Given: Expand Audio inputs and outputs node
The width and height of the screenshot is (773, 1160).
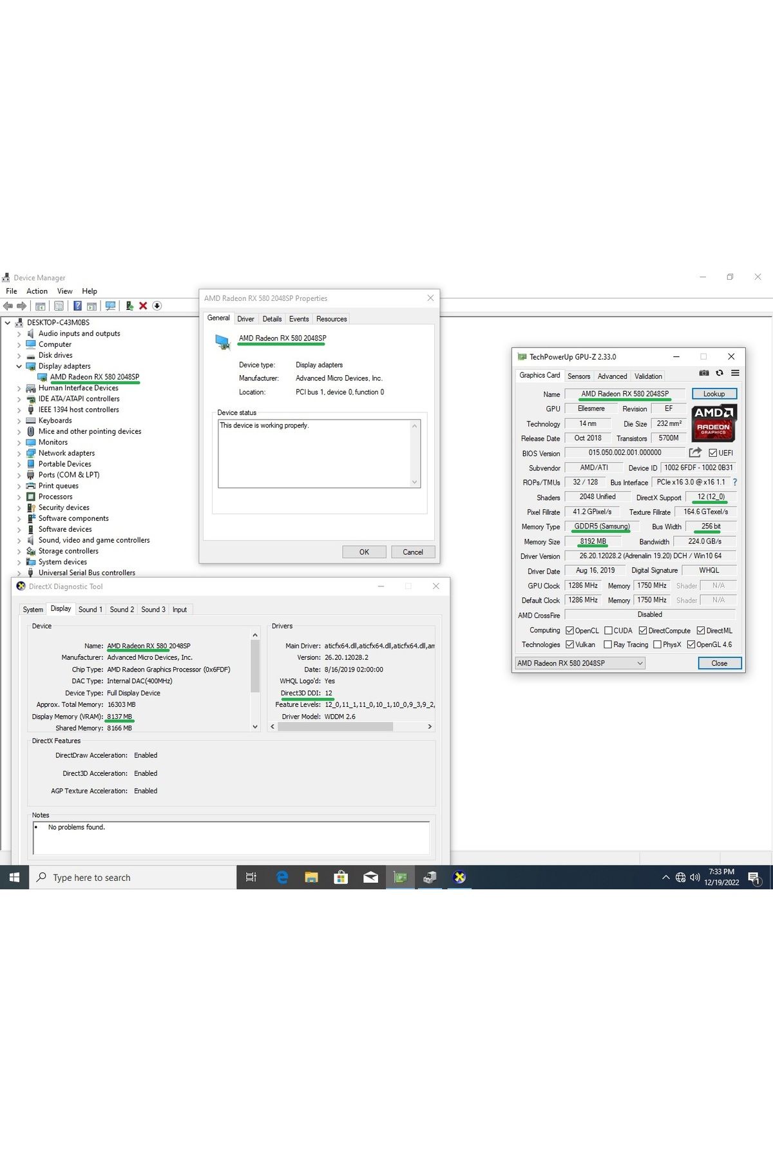Looking at the screenshot, I should pos(19,334).
